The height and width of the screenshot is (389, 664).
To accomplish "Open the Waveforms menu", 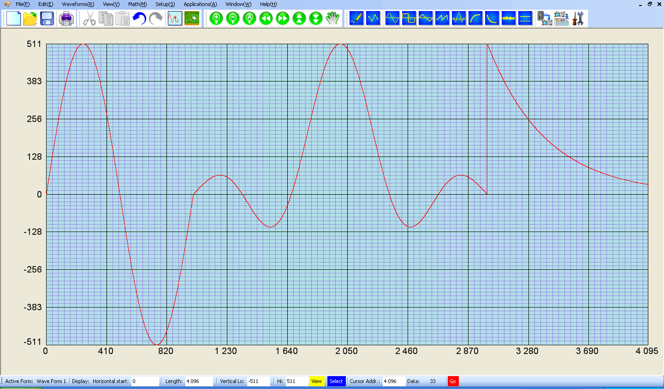I will tap(78, 4).
